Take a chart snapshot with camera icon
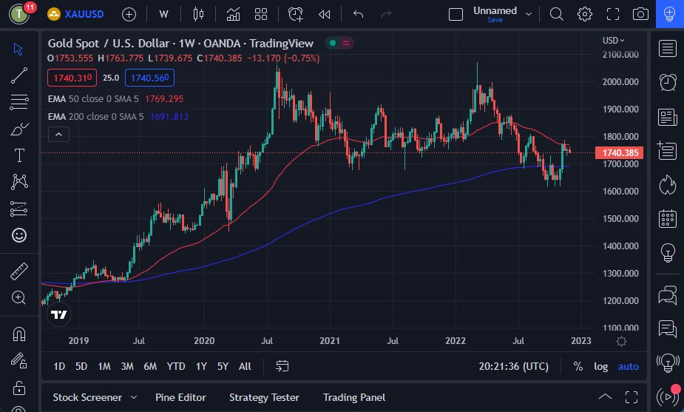The image size is (684, 412). (x=641, y=14)
